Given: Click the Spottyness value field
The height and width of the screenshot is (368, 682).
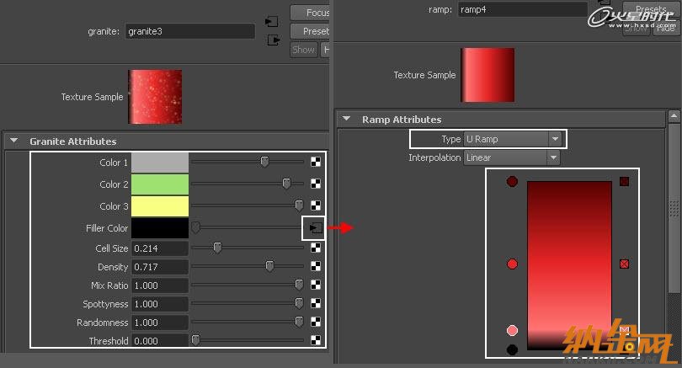Looking at the screenshot, I should 160,304.
